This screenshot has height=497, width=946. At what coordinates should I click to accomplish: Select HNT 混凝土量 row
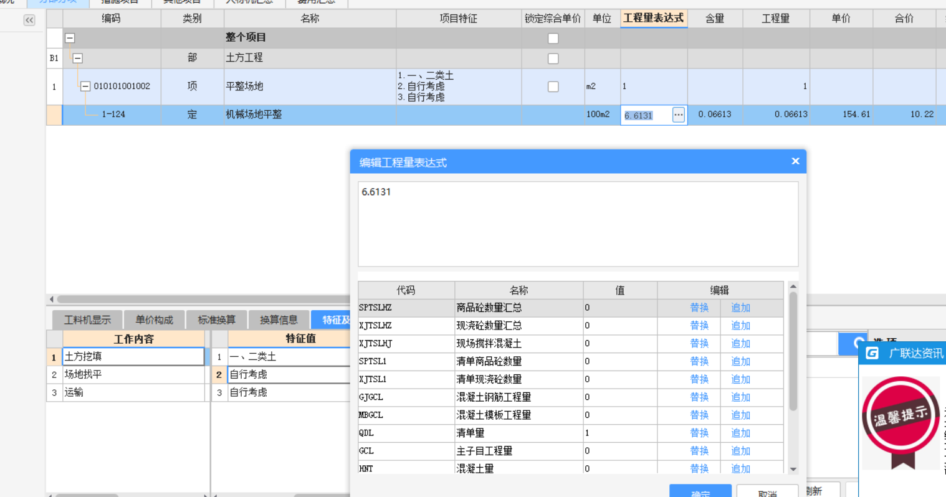(x=570, y=468)
